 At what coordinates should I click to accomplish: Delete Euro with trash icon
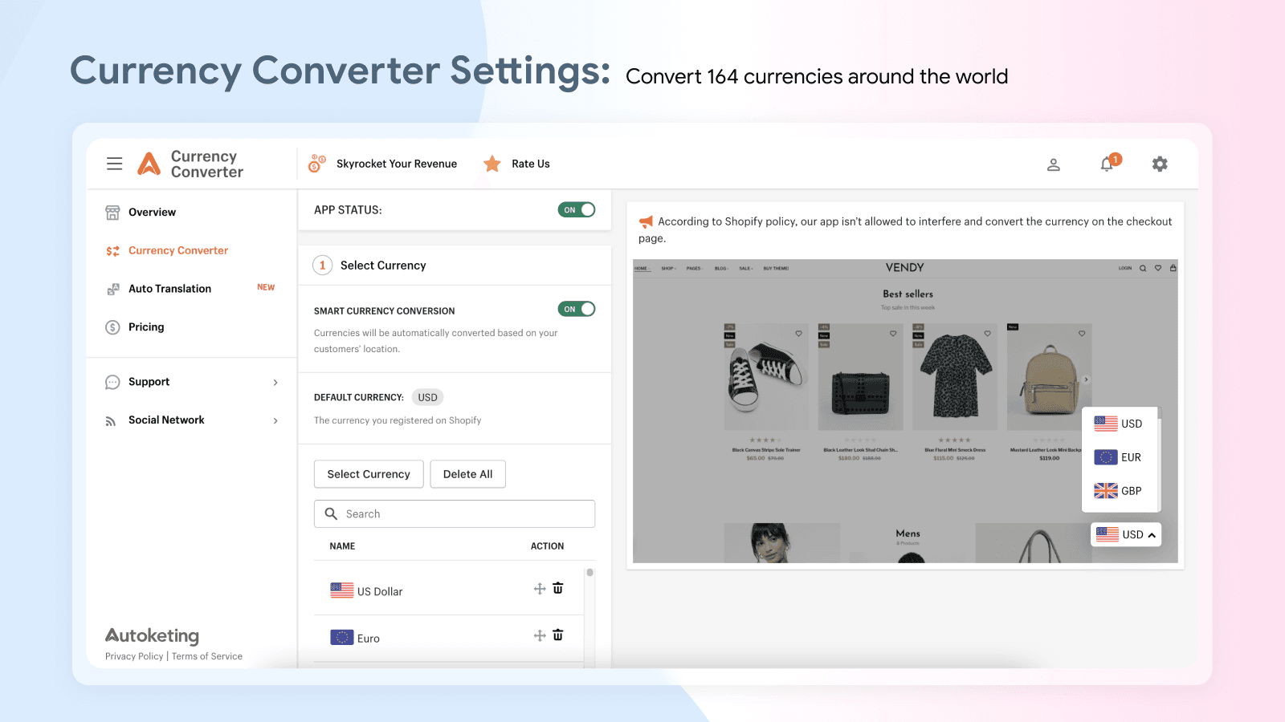coord(558,635)
